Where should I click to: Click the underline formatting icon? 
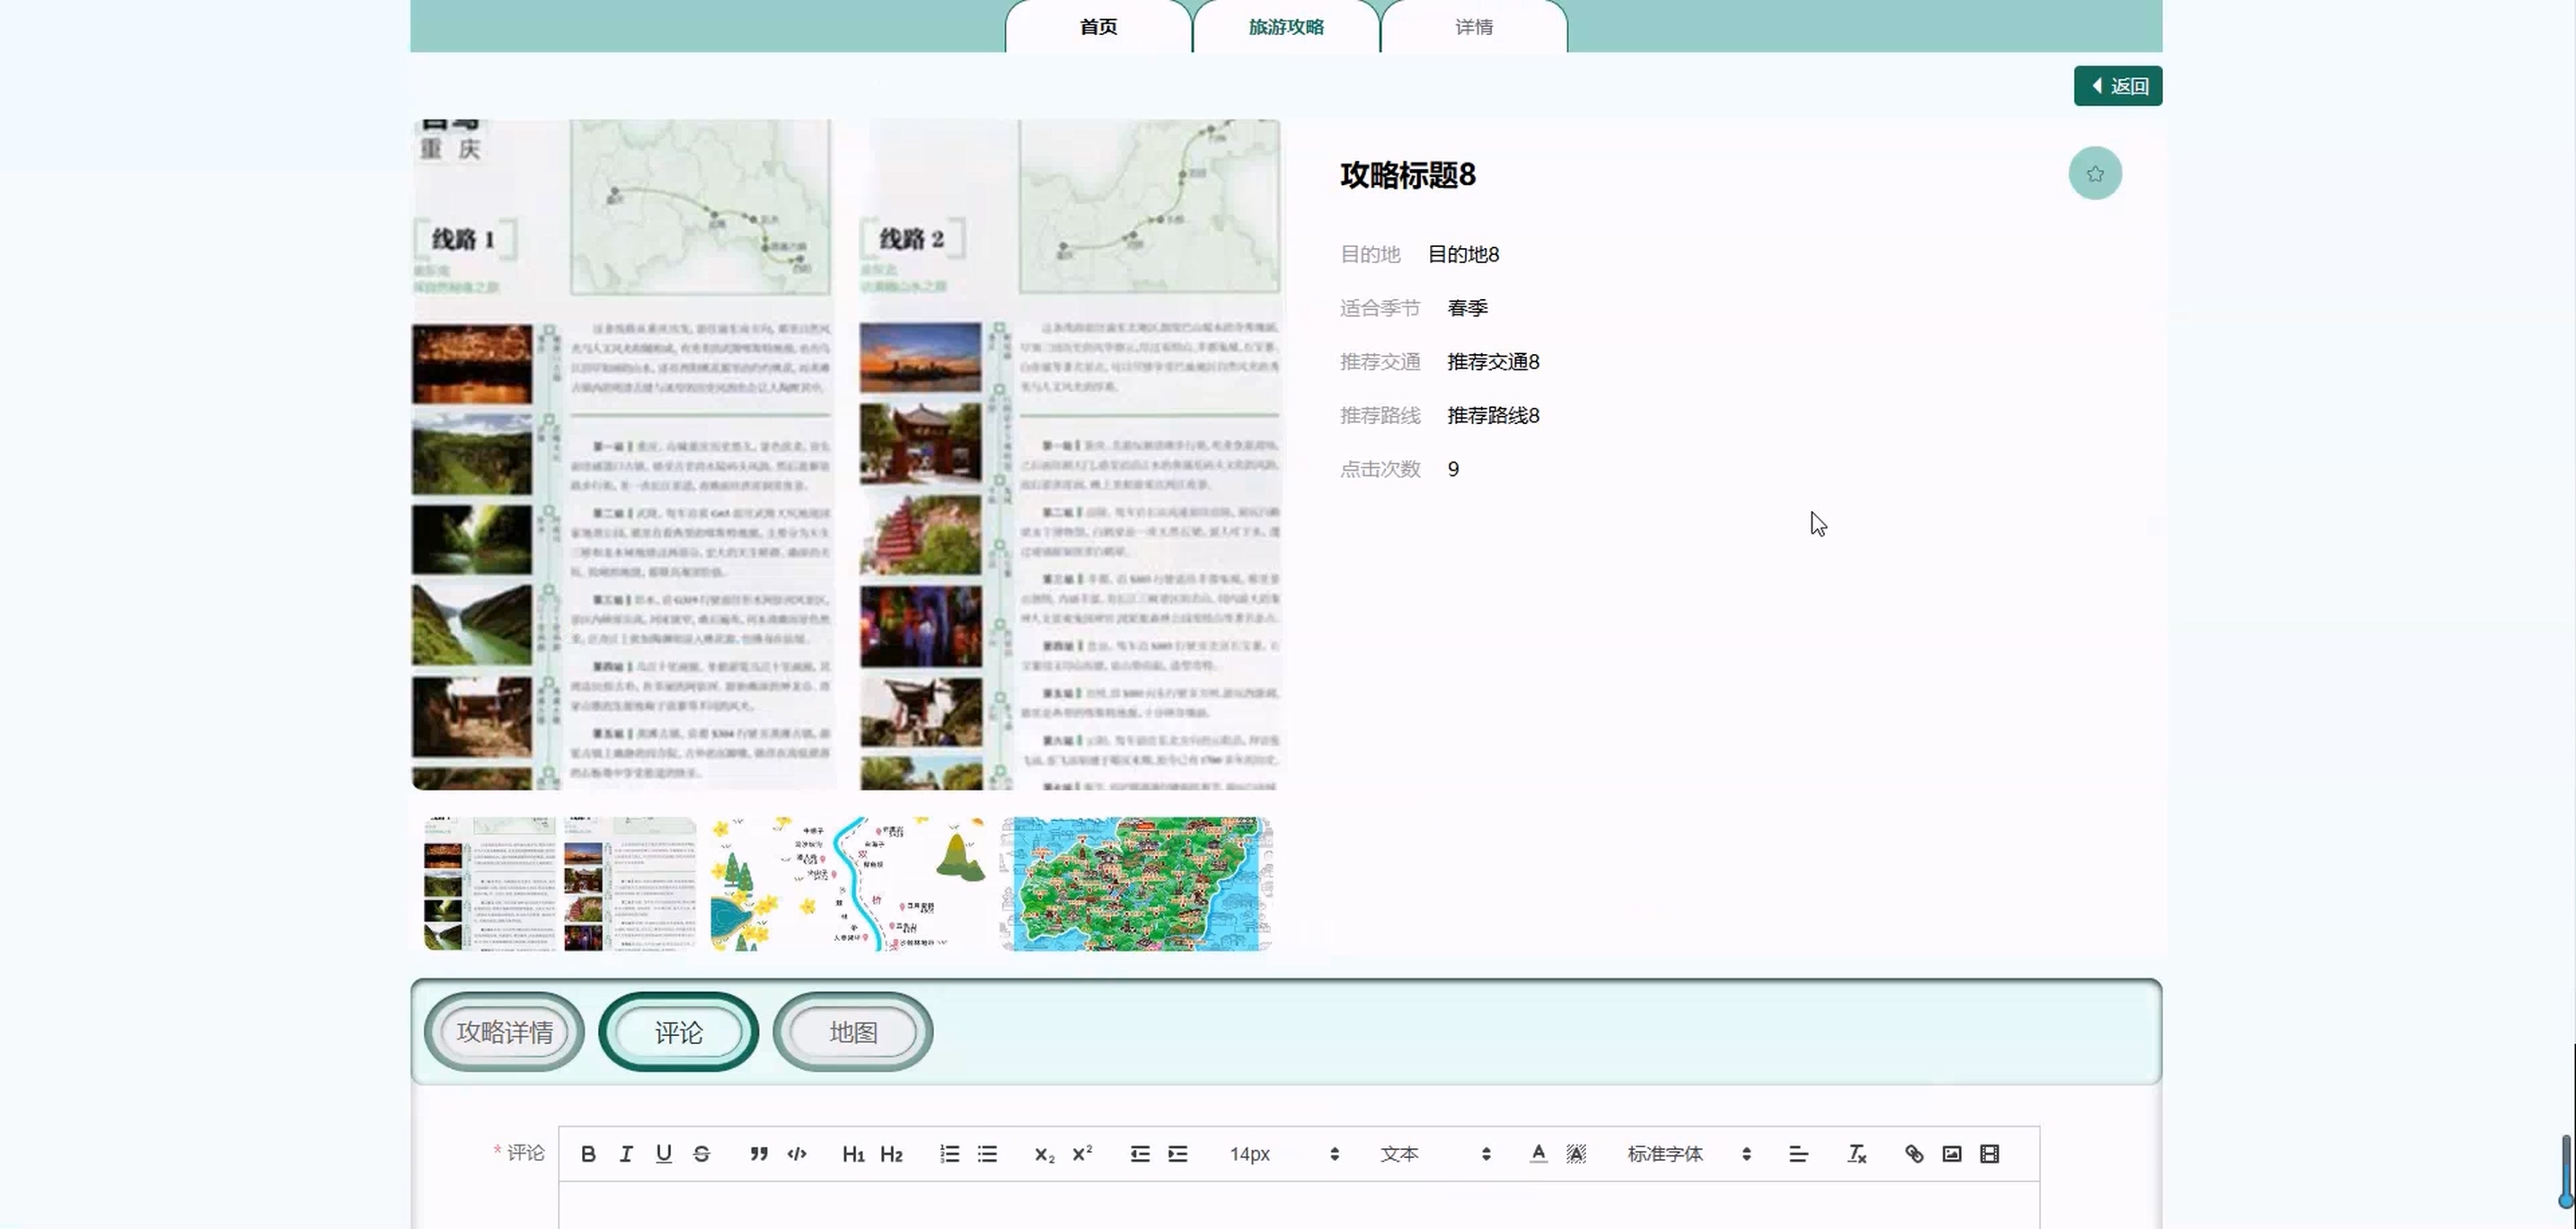click(x=664, y=1154)
